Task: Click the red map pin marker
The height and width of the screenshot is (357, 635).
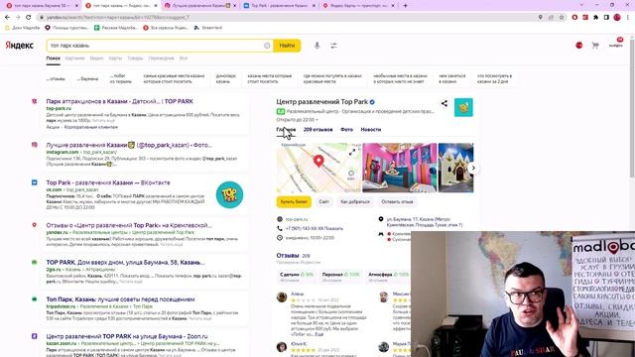Action: tap(318, 161)
